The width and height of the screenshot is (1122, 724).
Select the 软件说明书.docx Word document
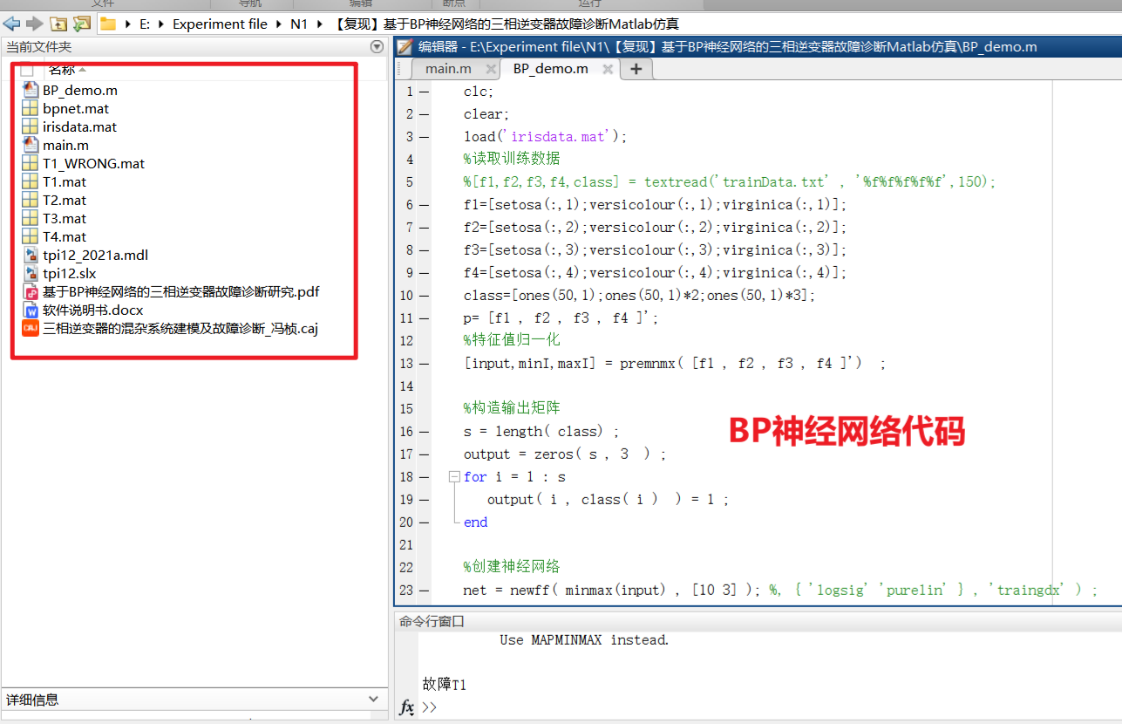(92, 310)
